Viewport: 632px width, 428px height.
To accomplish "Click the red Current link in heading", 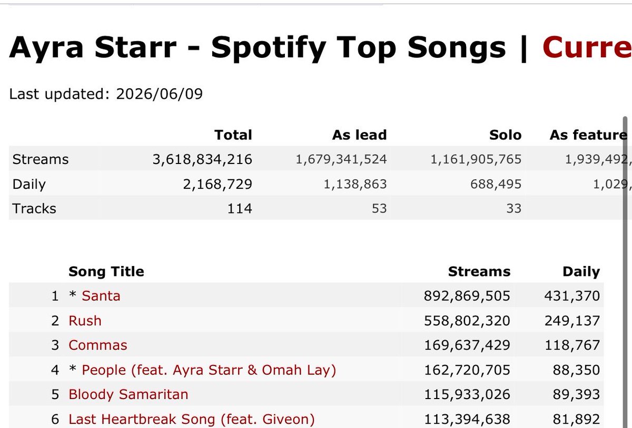I will 587,48.
